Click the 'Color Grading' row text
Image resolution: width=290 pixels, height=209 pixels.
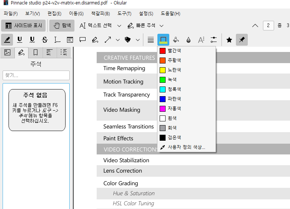[121, 183]
